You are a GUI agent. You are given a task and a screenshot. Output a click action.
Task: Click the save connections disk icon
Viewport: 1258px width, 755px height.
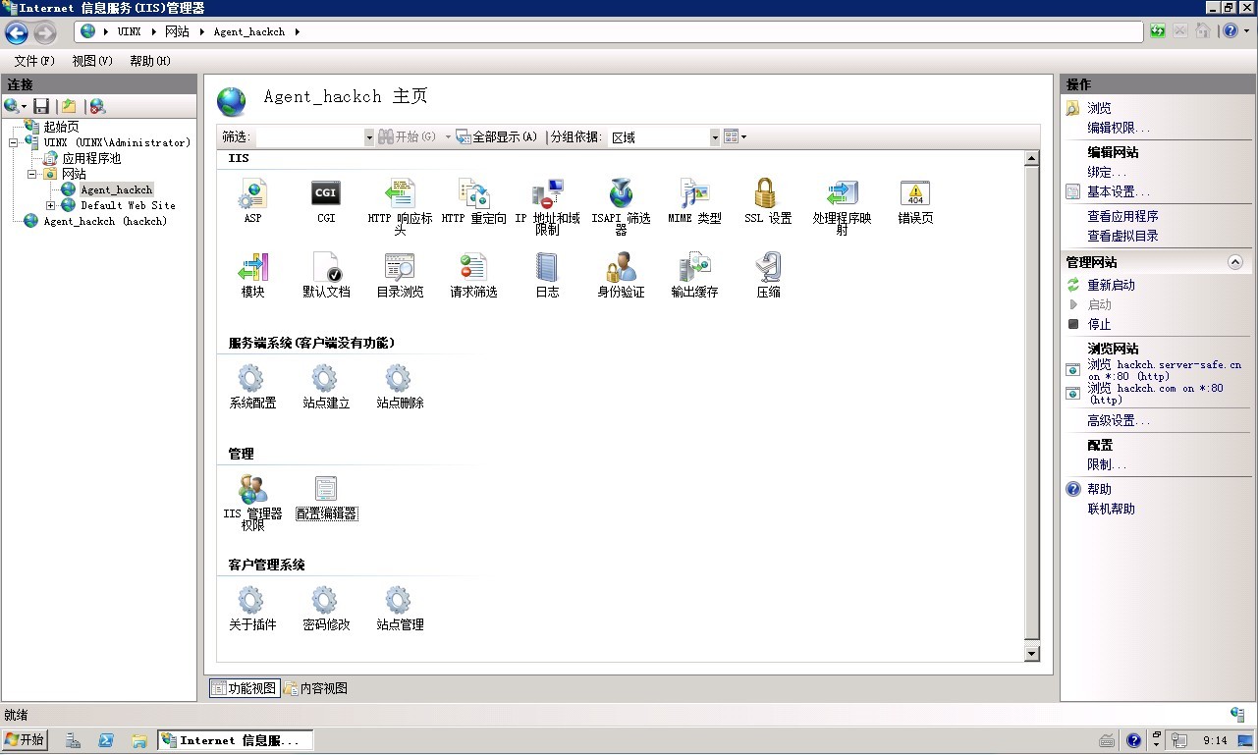(41, 106)
